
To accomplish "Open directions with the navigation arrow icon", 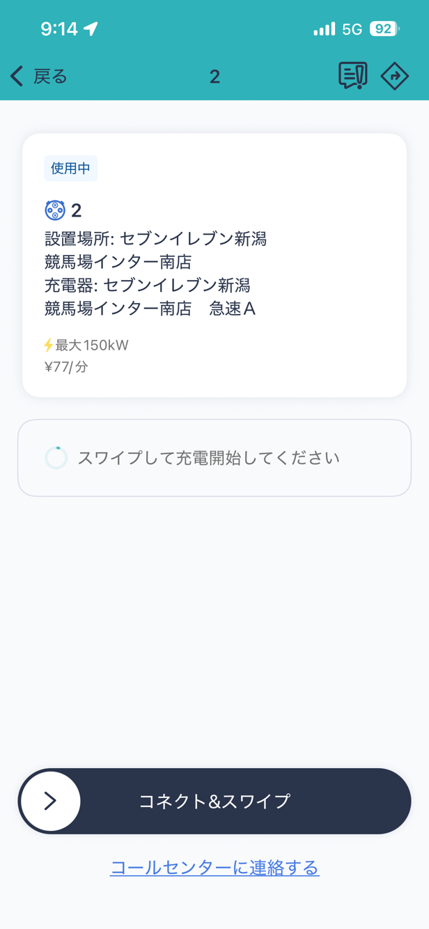I will point(394,76).
